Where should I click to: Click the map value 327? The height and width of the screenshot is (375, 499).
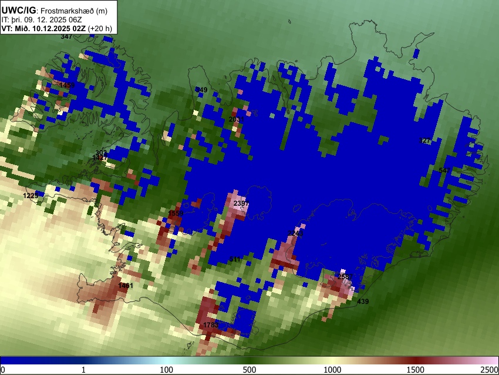(x=424, y=140)
